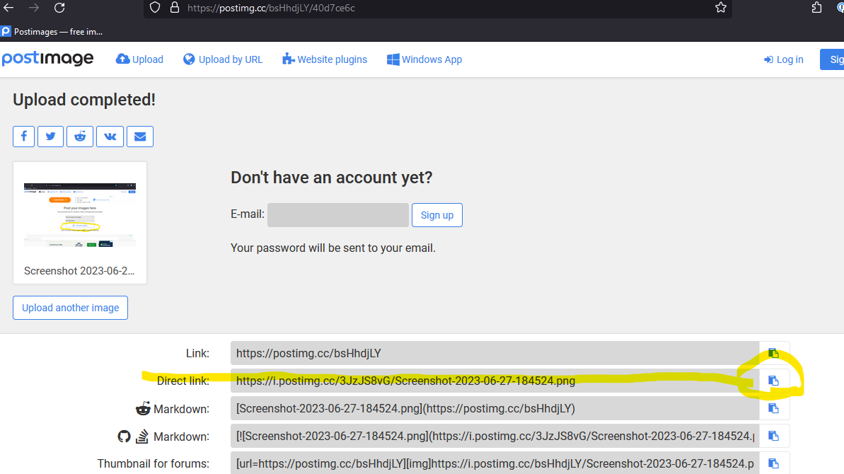Click the Thumbnail for forums: label
Screen dimensions: 844x474
point(154,463)
